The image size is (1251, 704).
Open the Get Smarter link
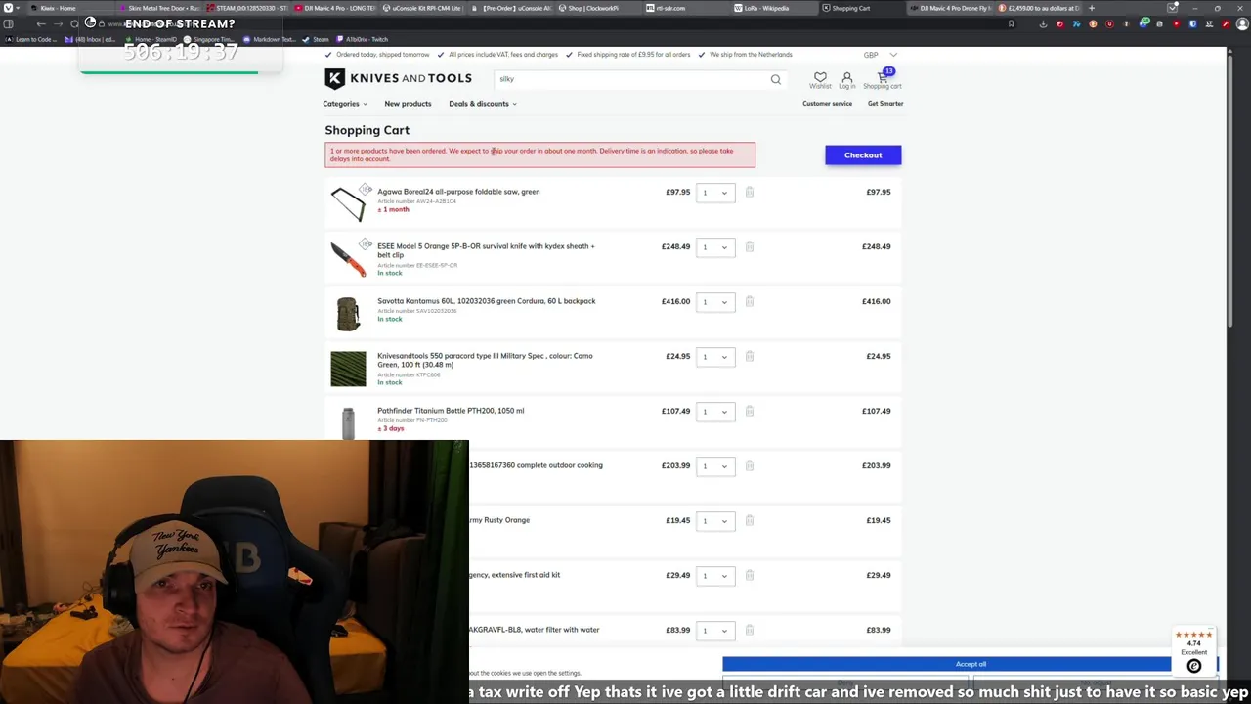pyautogui.click(x=885, y=104)
